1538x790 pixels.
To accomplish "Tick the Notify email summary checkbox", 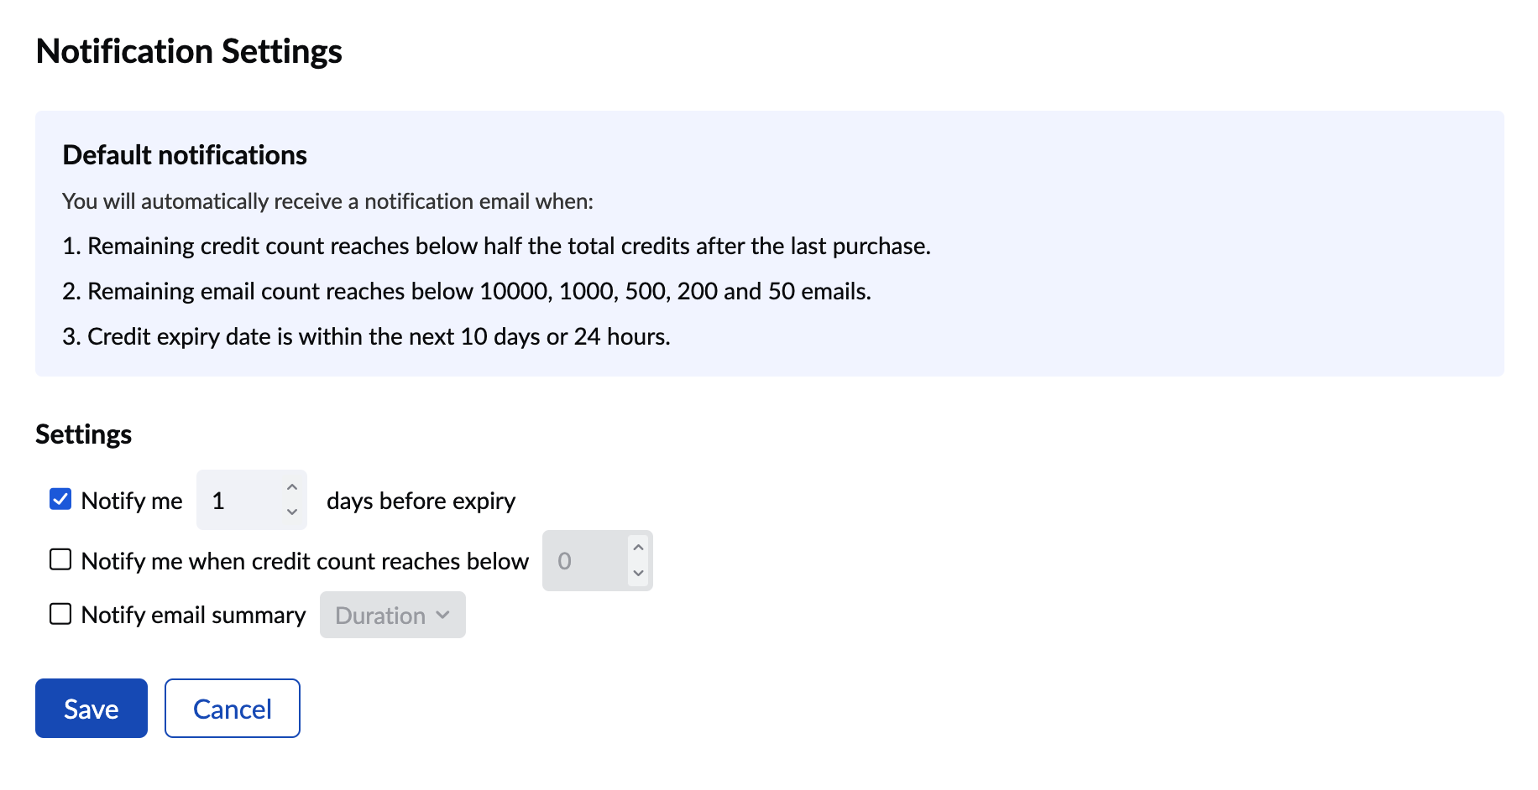I will (60, 614).
